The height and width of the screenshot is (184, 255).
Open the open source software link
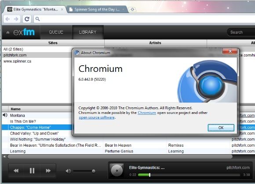point(97,117)
